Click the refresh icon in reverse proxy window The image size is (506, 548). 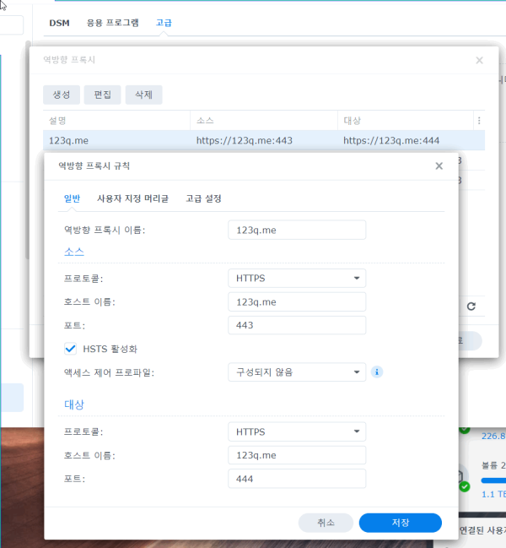pos(471,307)
